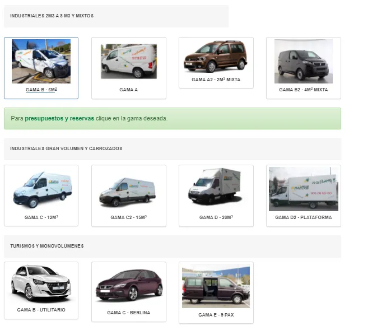The width and height of the screenshot is (377, 335).
Task: Select the GAMA D2 - PLATAFORMA label
Action: (304, 217)
